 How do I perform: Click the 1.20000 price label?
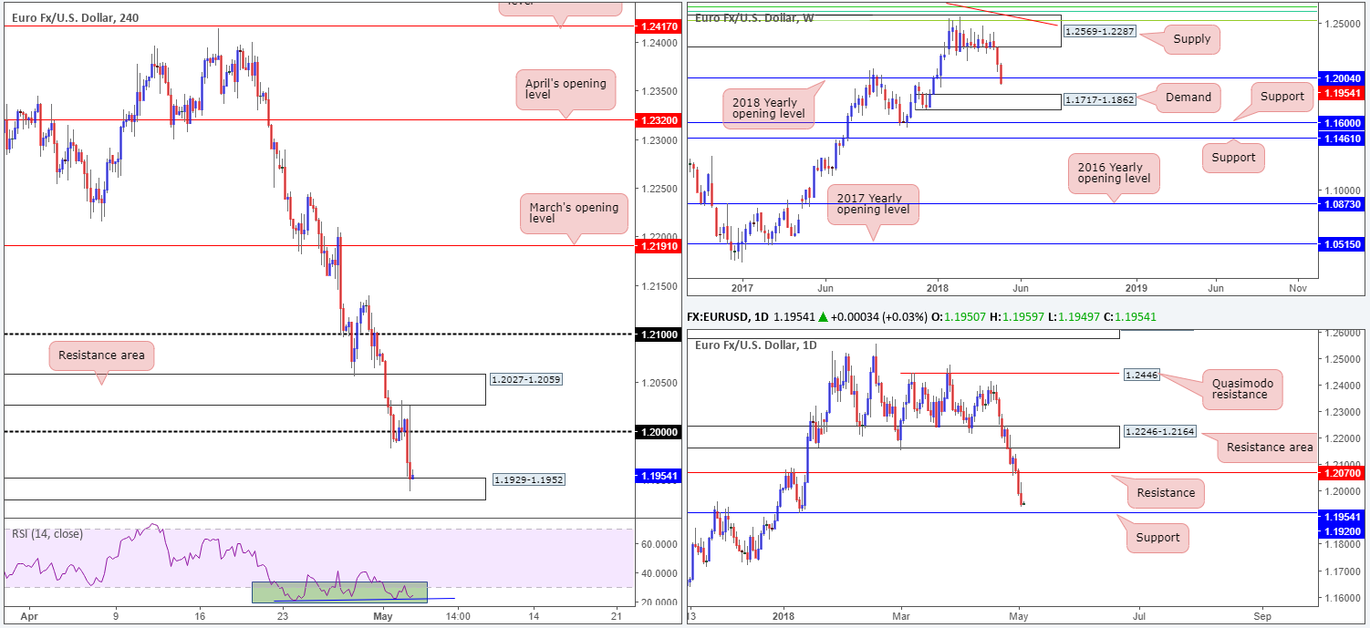click(x=657, y=432)
